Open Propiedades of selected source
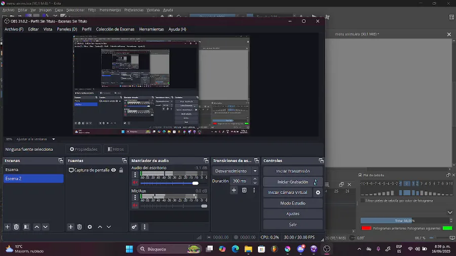456x256 pixels. 84,149
